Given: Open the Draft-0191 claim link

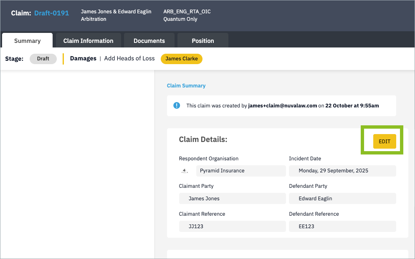Looking at the screenshot, I should [x=51, y=13].
